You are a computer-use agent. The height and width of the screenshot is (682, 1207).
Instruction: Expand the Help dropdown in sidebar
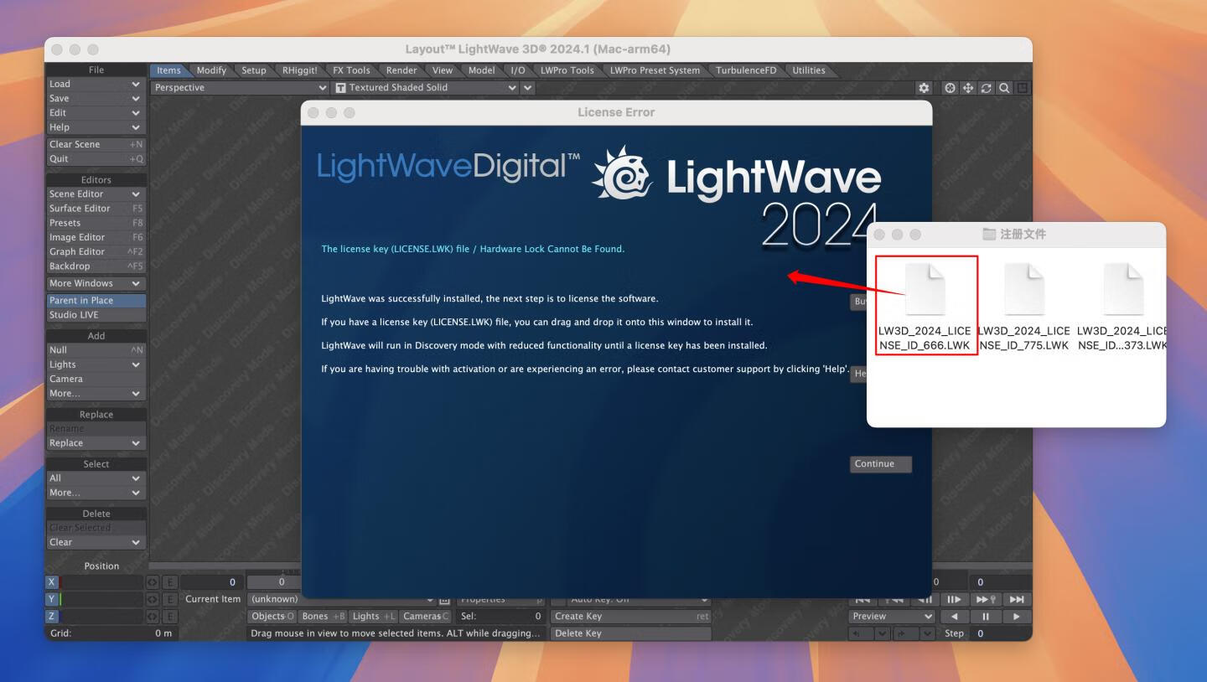tap(96, 127)
